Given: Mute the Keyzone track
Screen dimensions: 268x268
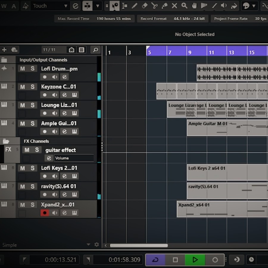Looking at the screenshot, I should click(22, 87).
